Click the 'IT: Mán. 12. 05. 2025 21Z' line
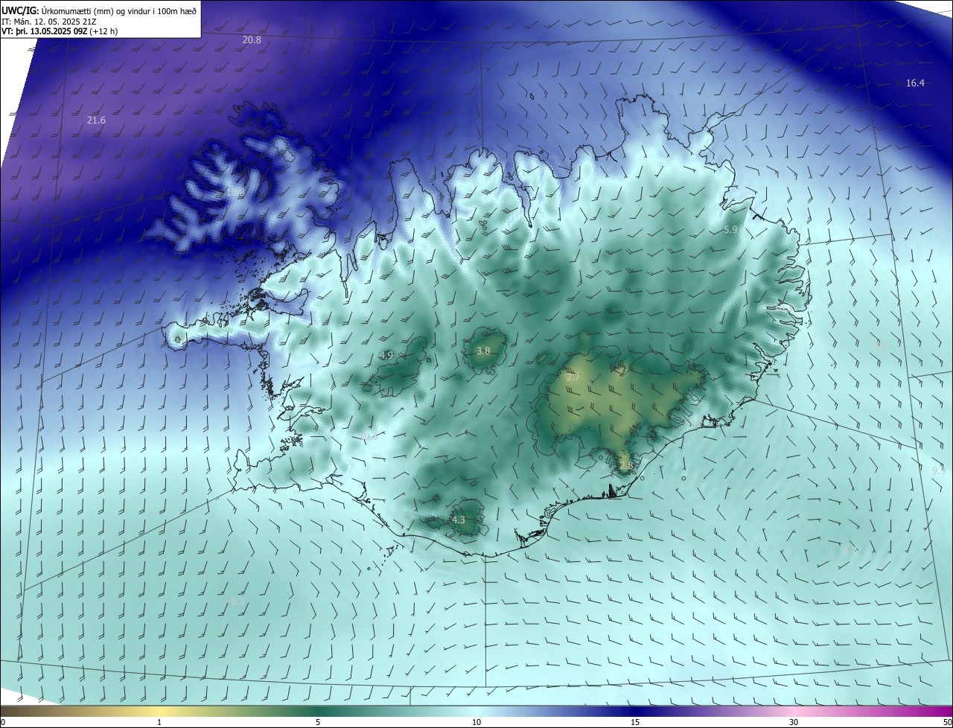The height and width of the screenshot is (728, 953). pyautogui.click(x=48, y=22)
